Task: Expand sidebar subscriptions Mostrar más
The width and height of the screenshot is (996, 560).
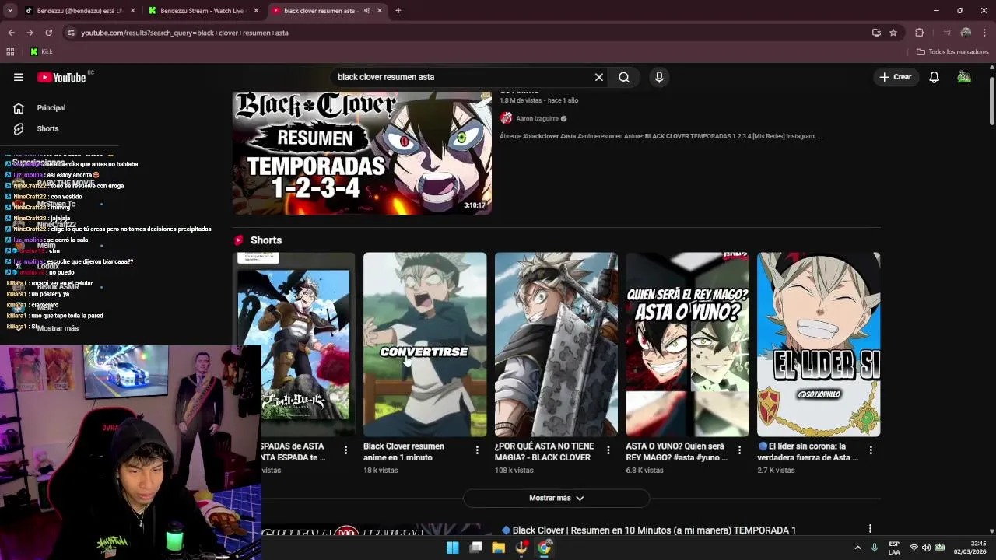Action: 58,328
